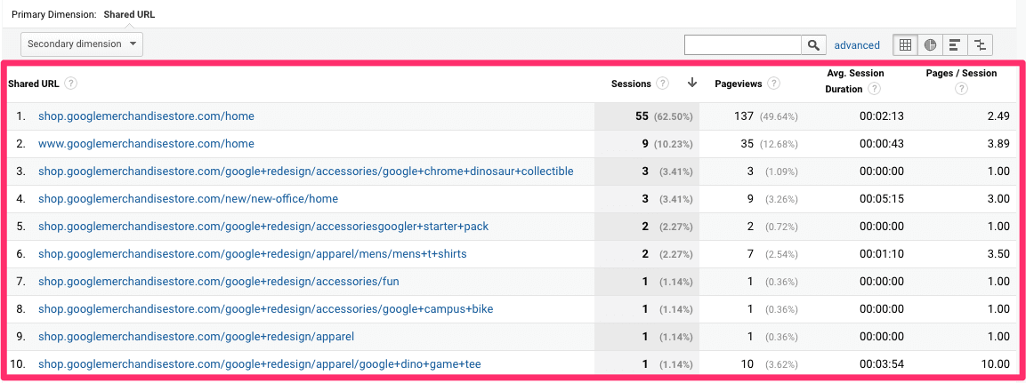Click duration value 00:00:43
The image size is (1026, 383).
[881, 144]
